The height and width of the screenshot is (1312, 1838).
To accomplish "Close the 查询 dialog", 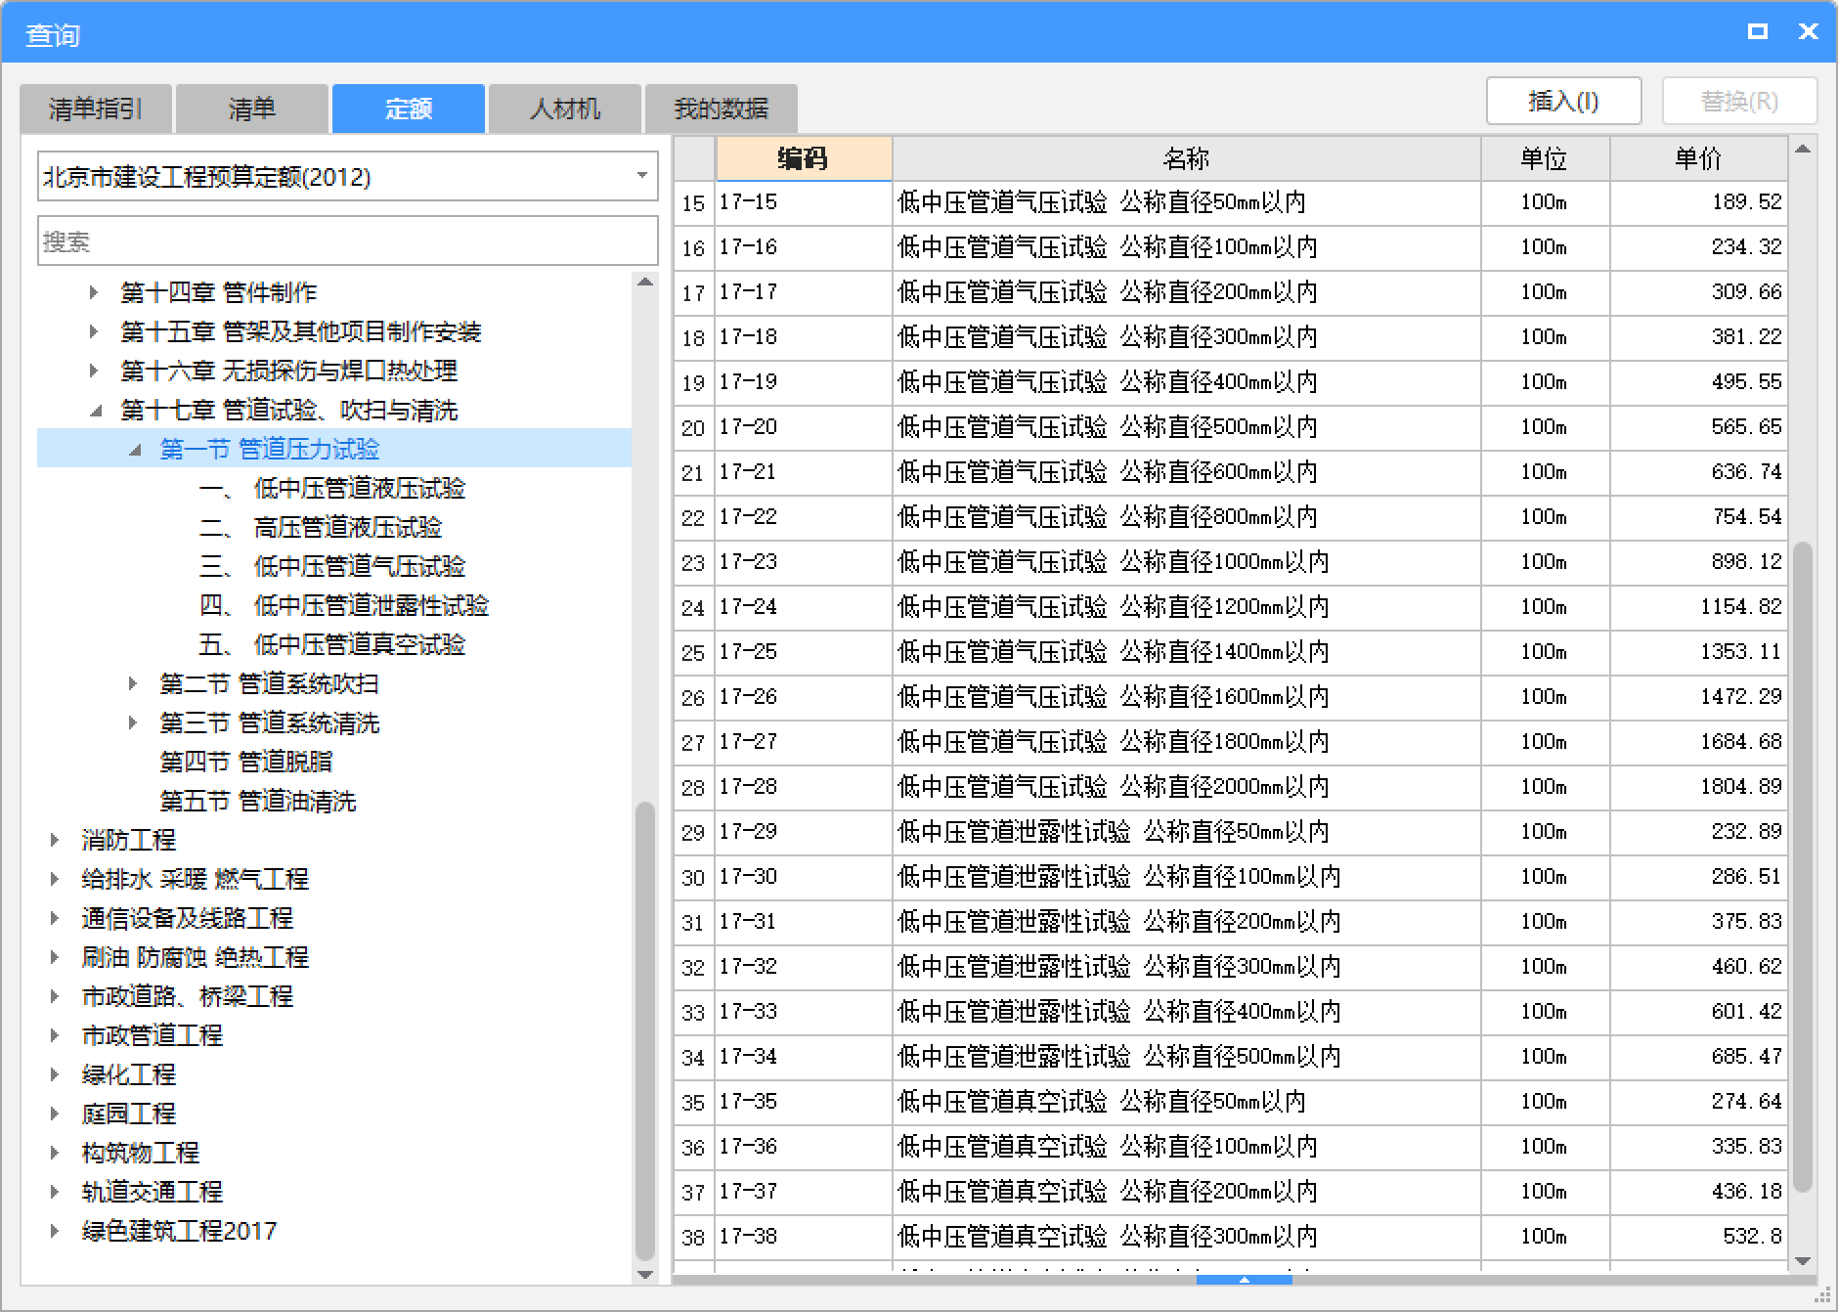I will coord(1809,31).
